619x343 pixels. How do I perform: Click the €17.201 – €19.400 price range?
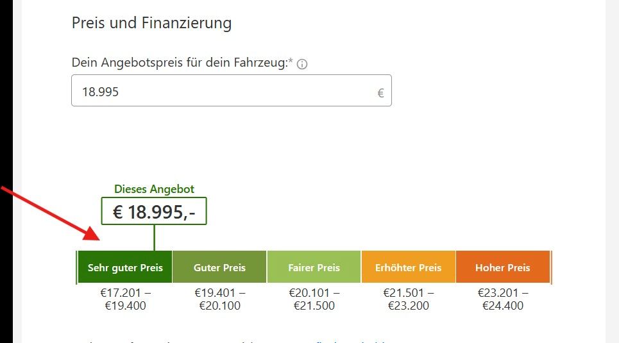[126, 299]
